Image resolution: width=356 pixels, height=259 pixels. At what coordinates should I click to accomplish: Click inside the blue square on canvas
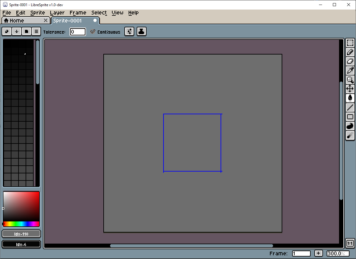[x=192, y=143]
